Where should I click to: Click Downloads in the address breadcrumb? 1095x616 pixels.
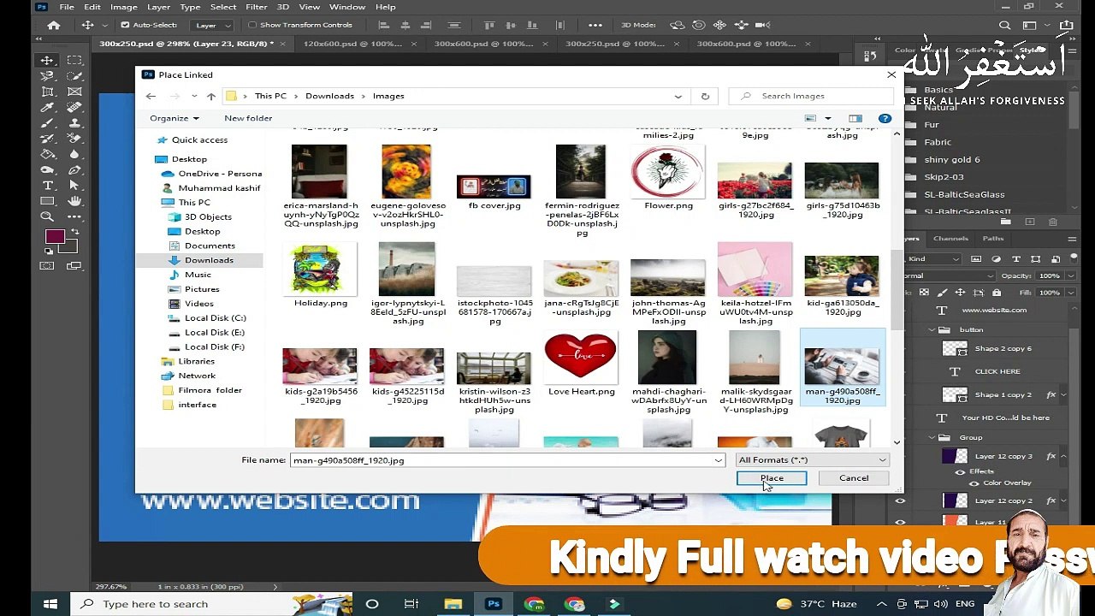[329, 96]
